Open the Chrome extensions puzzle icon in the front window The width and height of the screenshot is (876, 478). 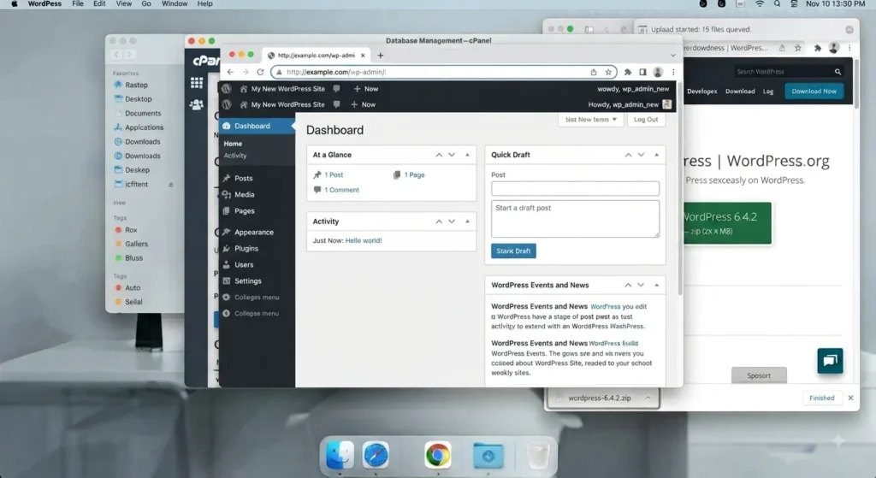click(628, 72)
